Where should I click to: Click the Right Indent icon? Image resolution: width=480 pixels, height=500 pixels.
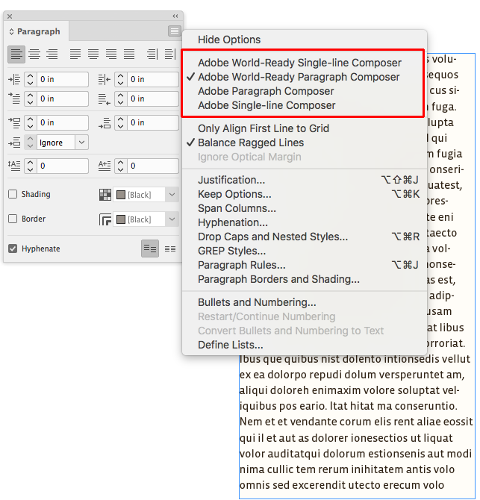tap(105, 79)
